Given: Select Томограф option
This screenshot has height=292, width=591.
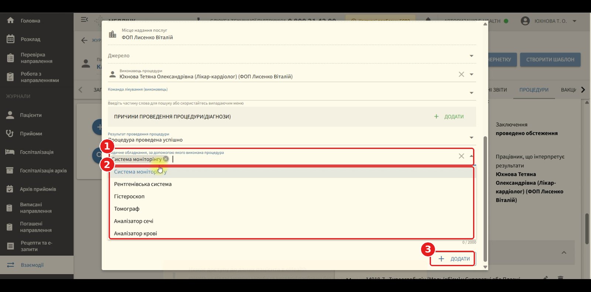Looking at the screenshot, I should [x=292, y=209].
